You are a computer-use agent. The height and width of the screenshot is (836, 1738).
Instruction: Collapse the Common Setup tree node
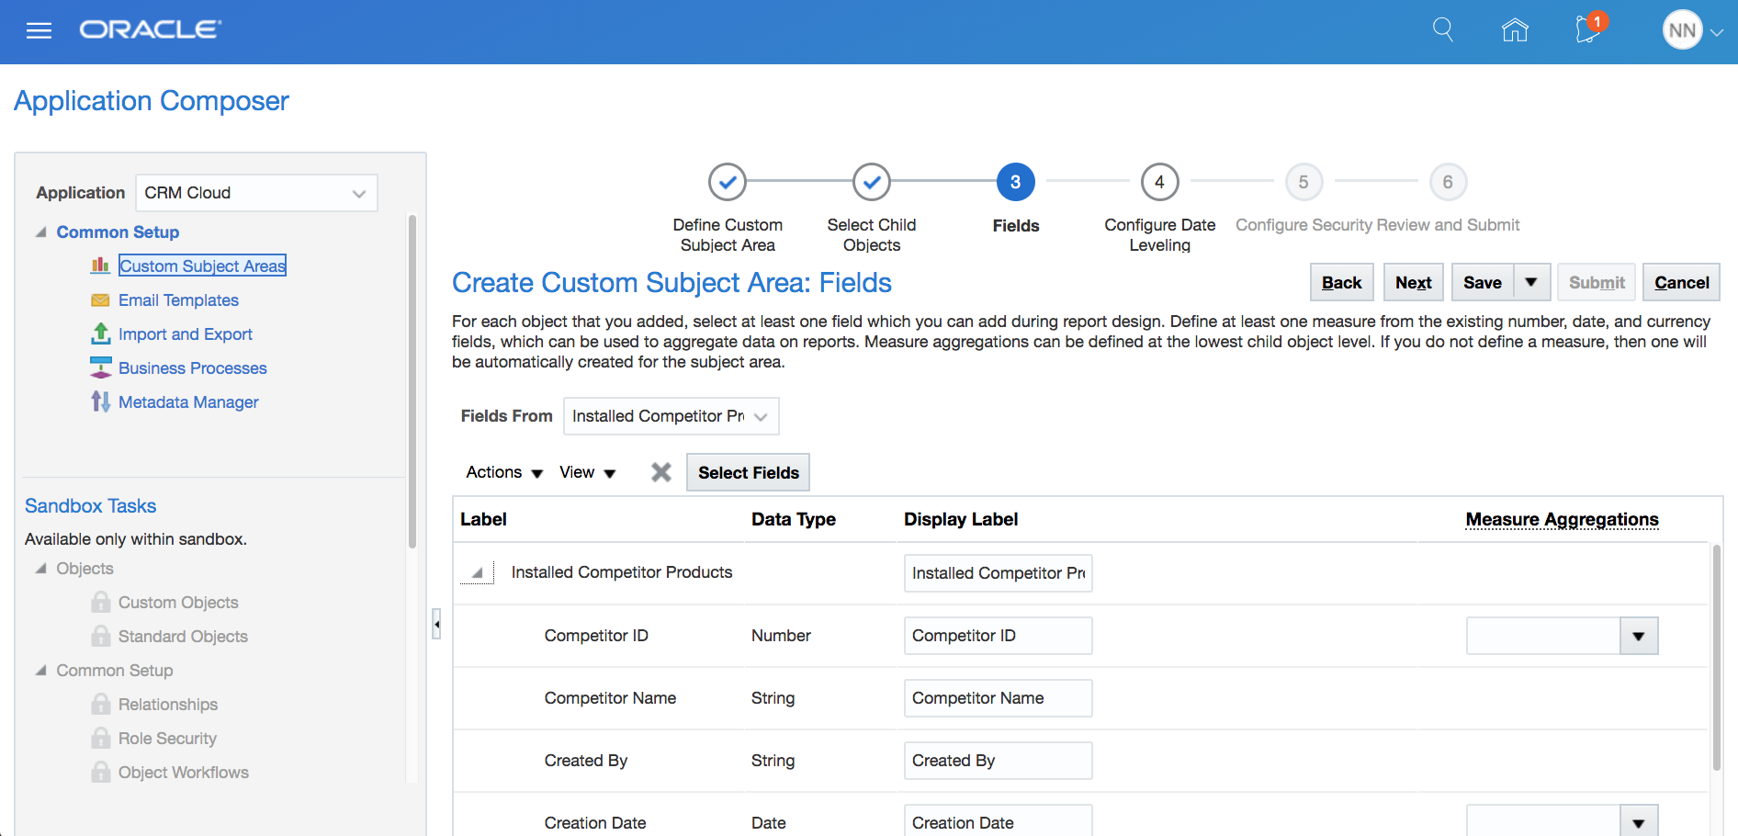click(x=41, y=232)
